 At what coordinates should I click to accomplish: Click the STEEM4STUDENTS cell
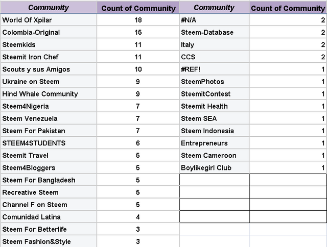click(49, 143)
